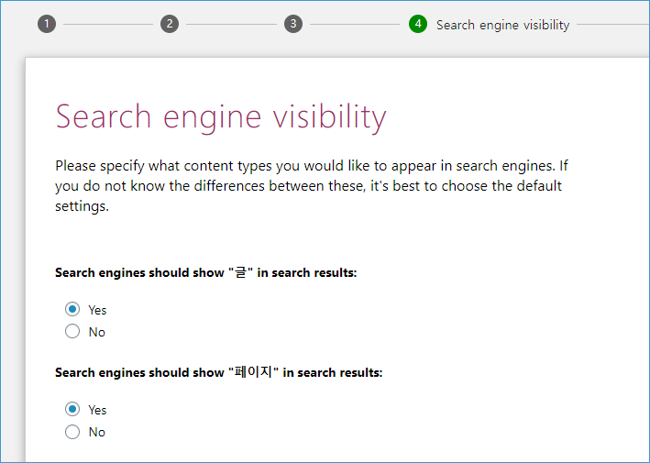Click the connector line between steps 3 and 4

(356, 24)
